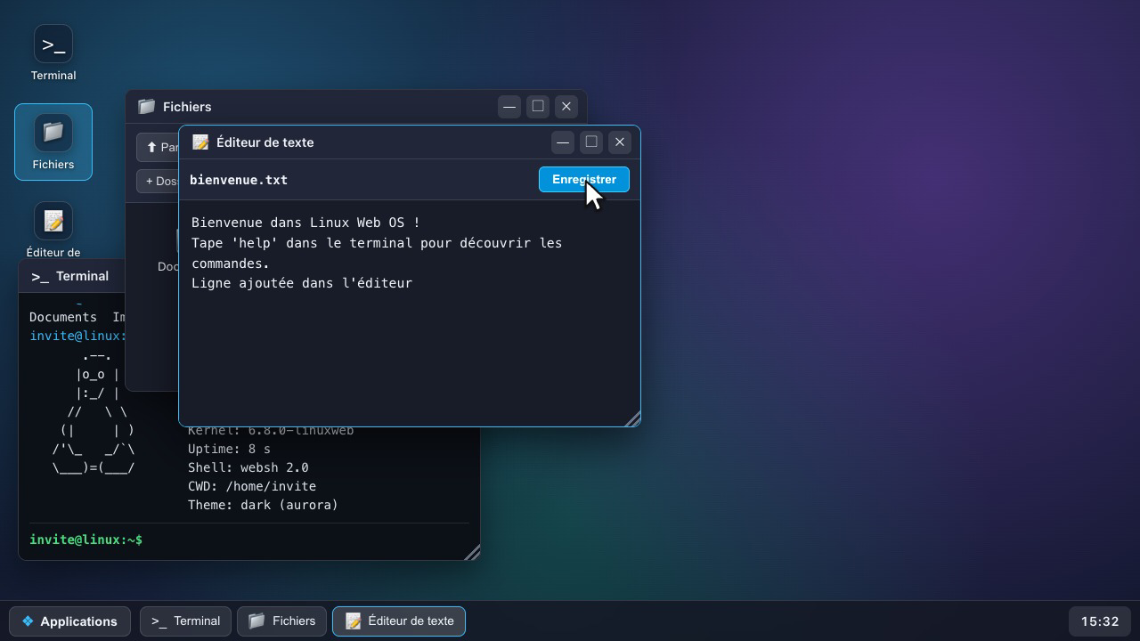
Task: Switch to Terminal from the taskbar
Action: pyautogui.click(x=185, y=621)
